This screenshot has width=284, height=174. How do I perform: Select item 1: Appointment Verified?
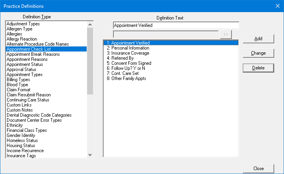click(171, 43)
